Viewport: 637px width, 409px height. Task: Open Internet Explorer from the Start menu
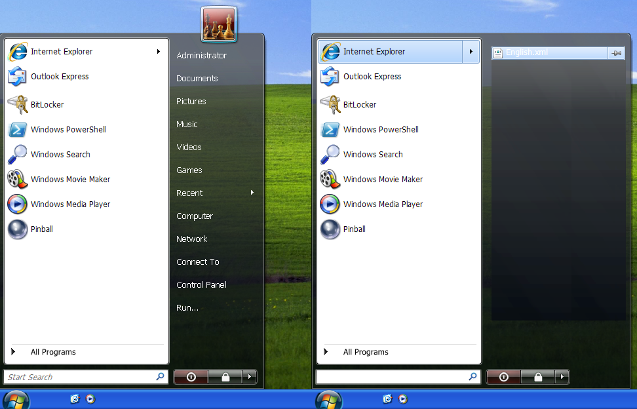pos(61,51)
